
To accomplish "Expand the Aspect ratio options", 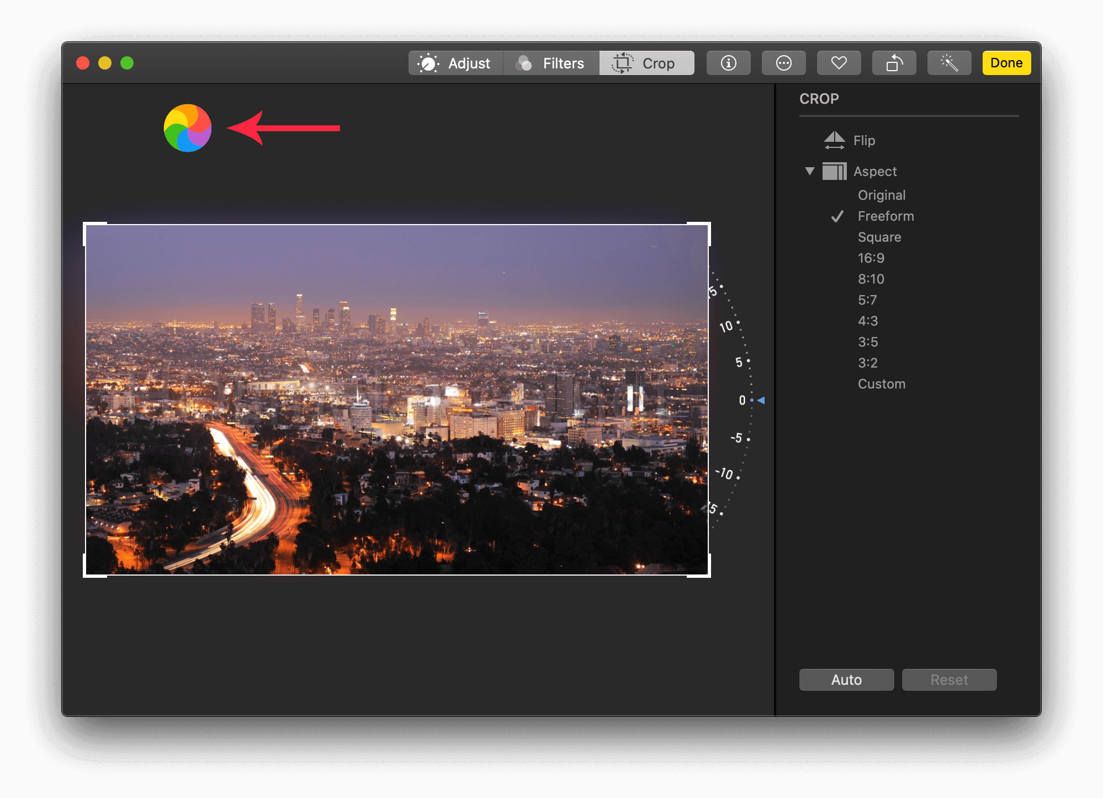I will click(x=808, y=171).
